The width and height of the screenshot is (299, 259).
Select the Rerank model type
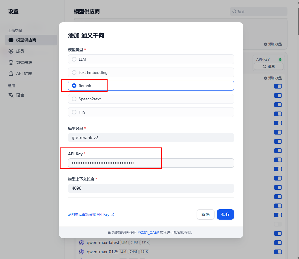pos(151,86)
